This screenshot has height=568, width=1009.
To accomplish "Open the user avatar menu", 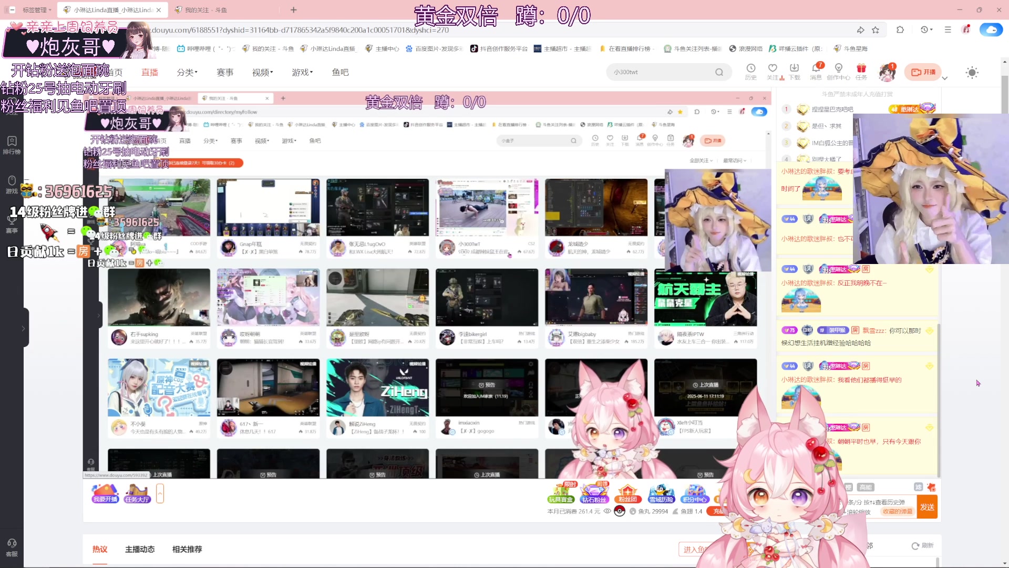I will pos(887,73).
